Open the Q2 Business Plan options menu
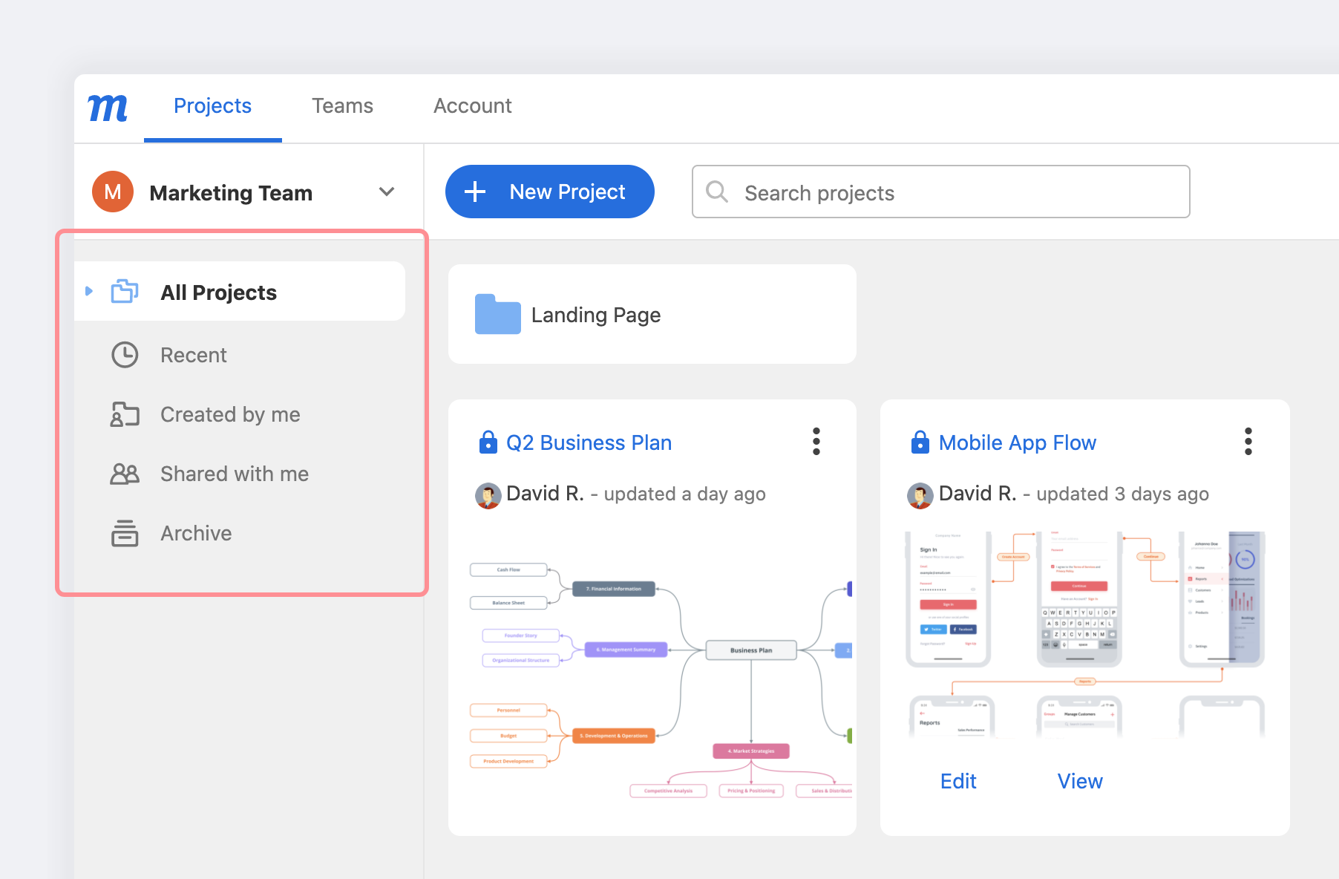Screen dimensions: 1339x879 coord(815,441)
